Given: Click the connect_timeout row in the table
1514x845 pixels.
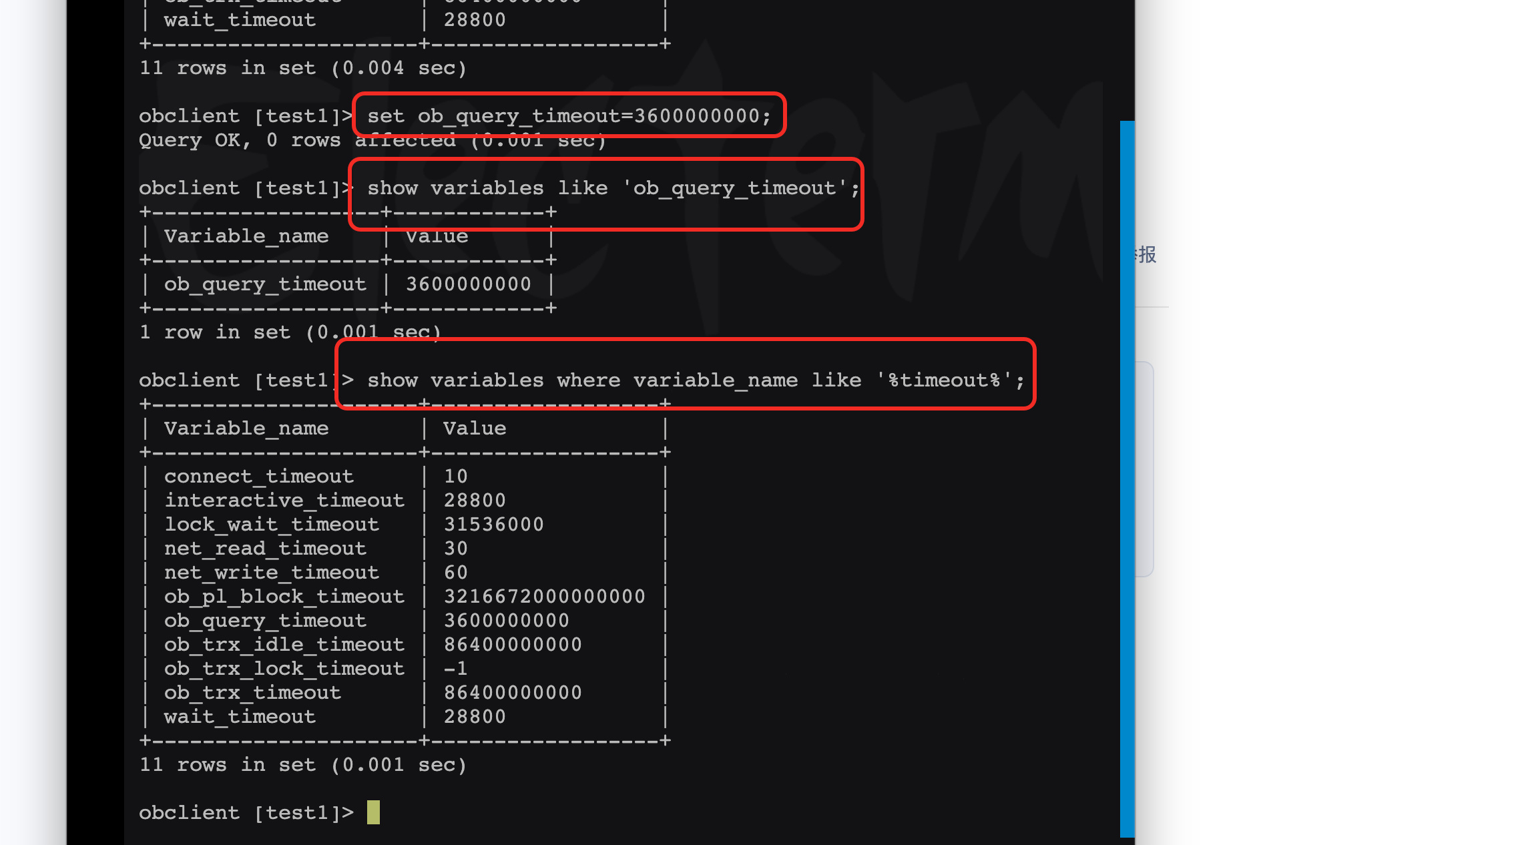Looking at the screenshot, I should coord(259,477).
